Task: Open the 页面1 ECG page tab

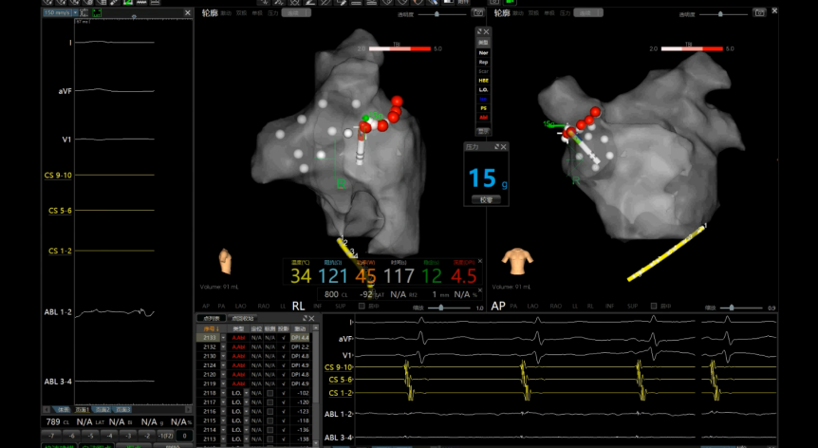Action: tap(83, 410)
